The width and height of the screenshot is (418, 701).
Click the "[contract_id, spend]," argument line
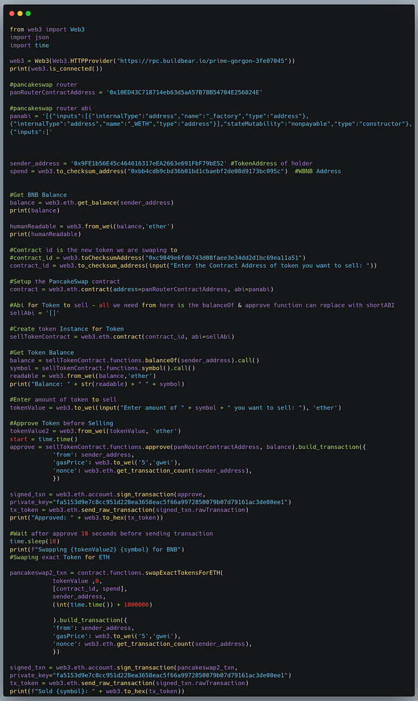coord(90,589)
